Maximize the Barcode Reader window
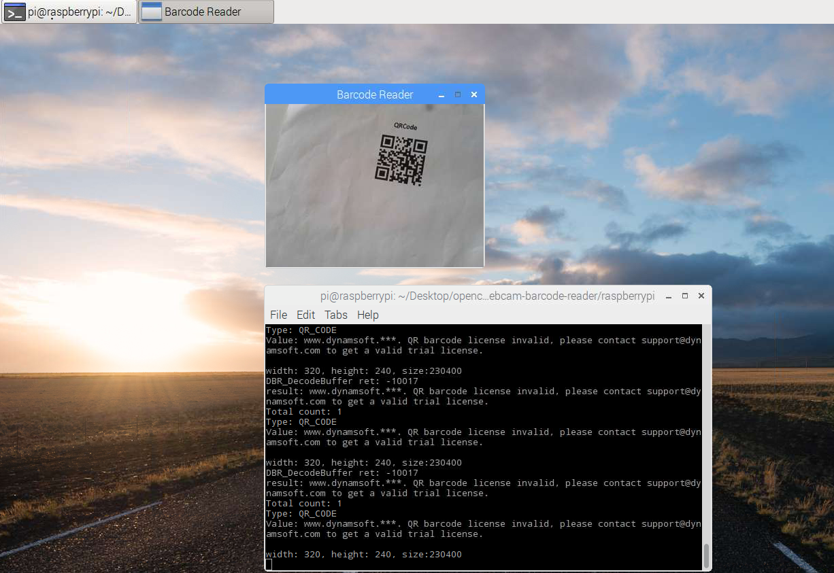Viewport: 834px width, 573px height. (458, 94)
